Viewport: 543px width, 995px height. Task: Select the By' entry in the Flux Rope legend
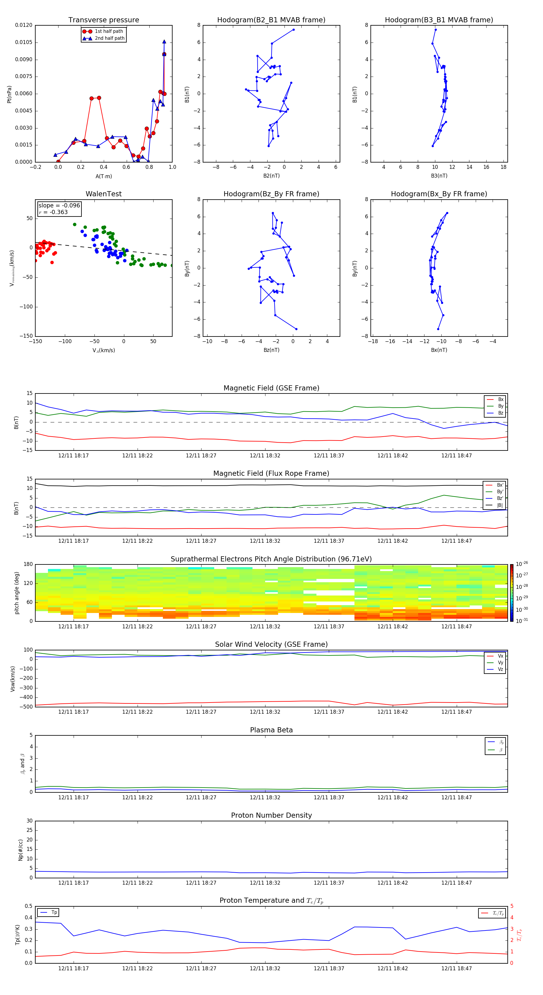pyautogui.click(x=494, y=492)
